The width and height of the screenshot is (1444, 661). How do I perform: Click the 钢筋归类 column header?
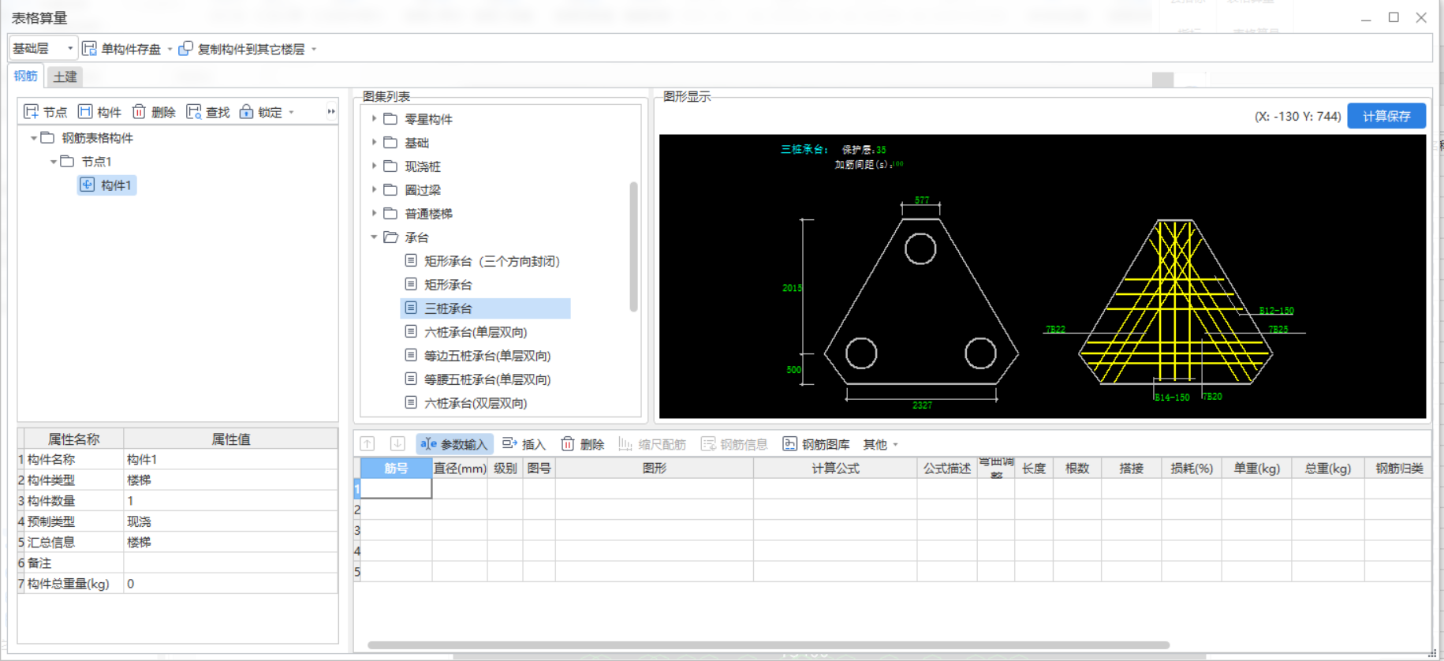[x=1399, y=468]
